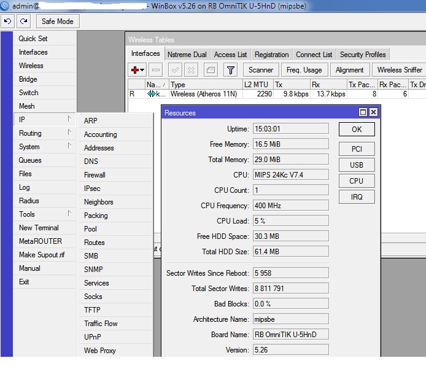Expand the IP submenu
Viewport: 426px width, 366px height.
(45, 120)
